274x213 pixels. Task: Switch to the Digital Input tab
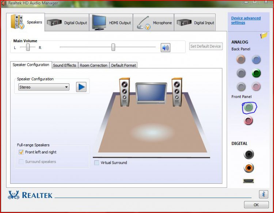pyautogui.click(x=195, y=23)
